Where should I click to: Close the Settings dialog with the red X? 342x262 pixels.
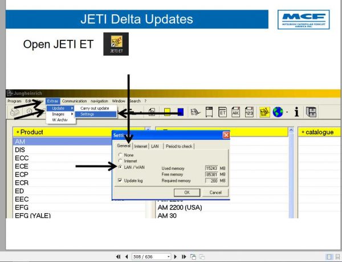pos(226,135)
